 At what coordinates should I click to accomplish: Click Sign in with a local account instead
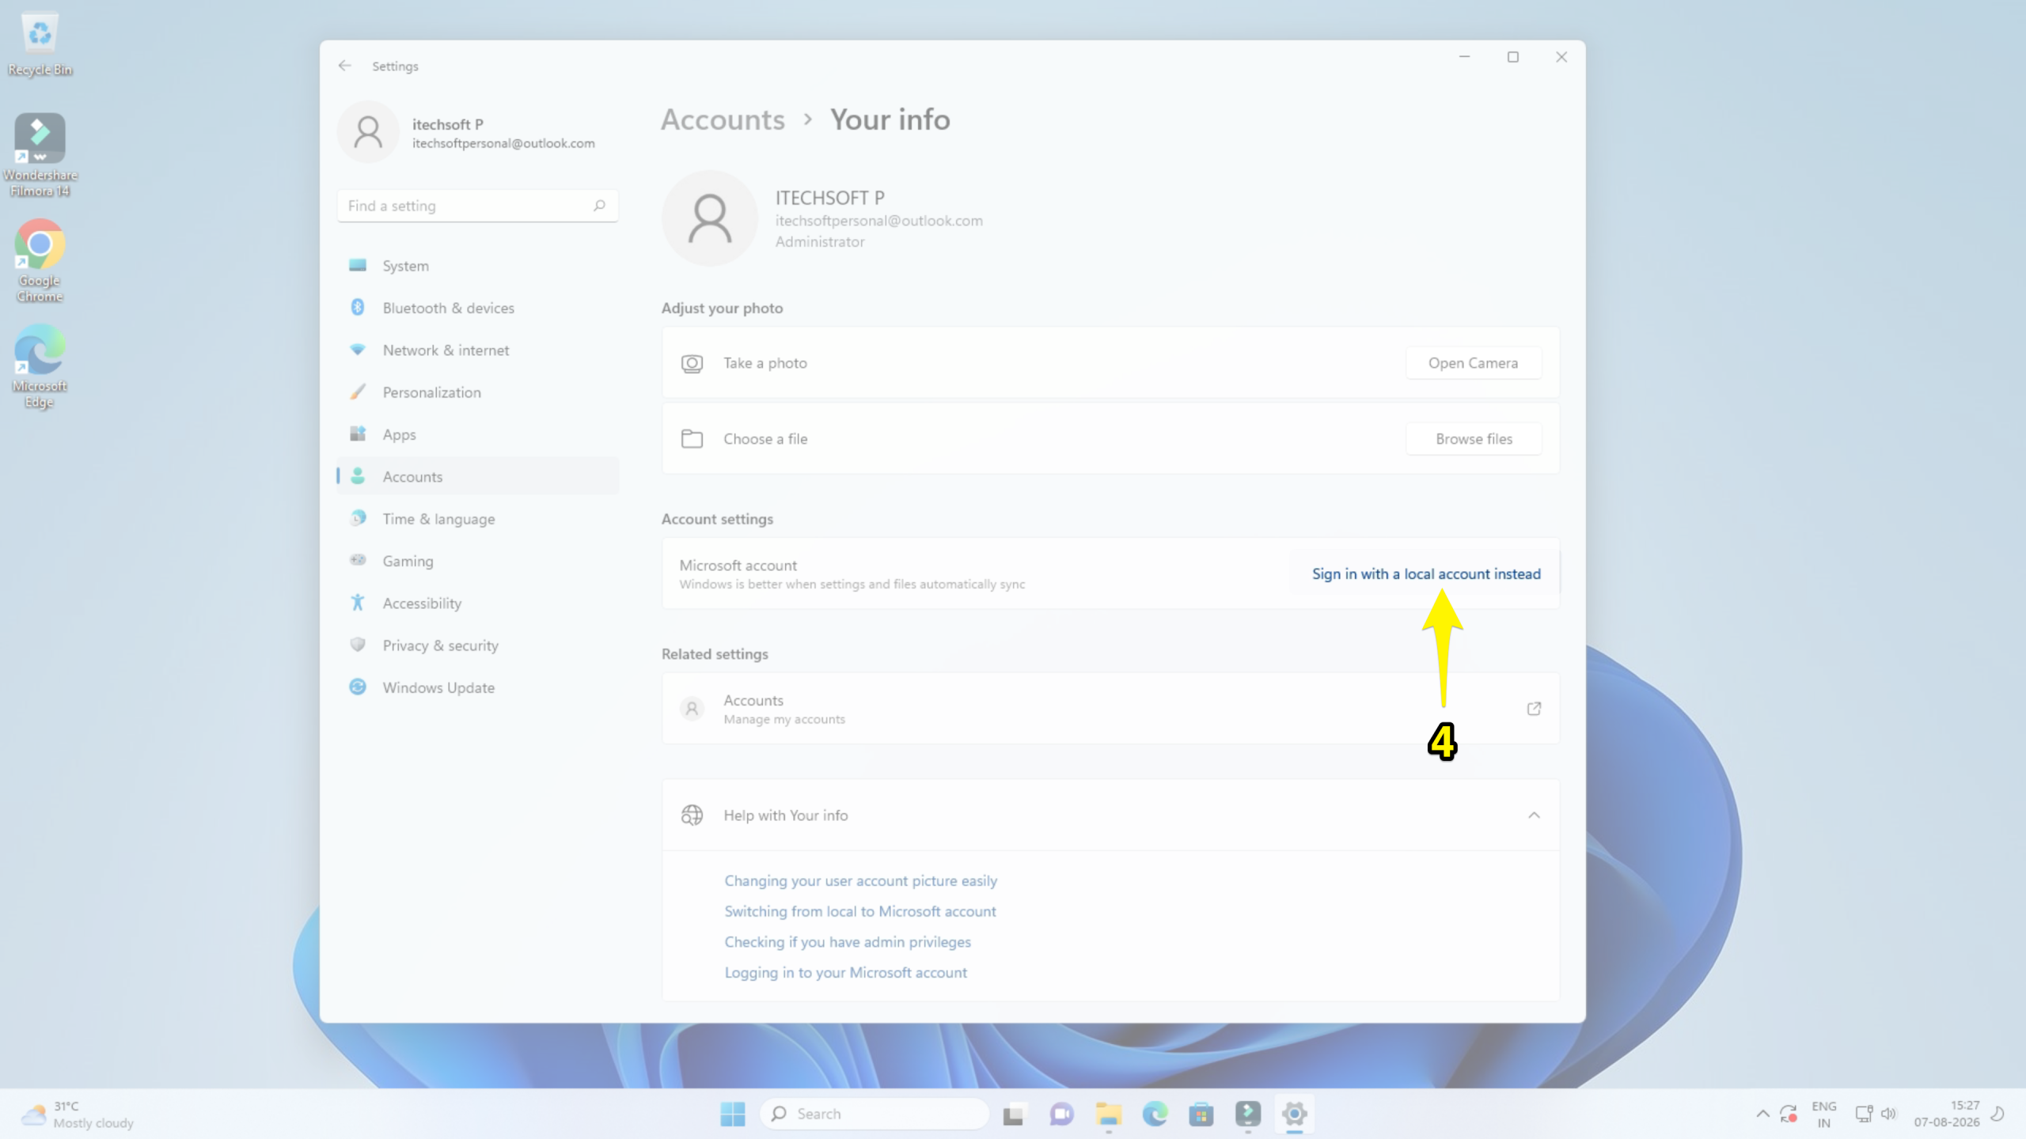[x=1425, y=574]
